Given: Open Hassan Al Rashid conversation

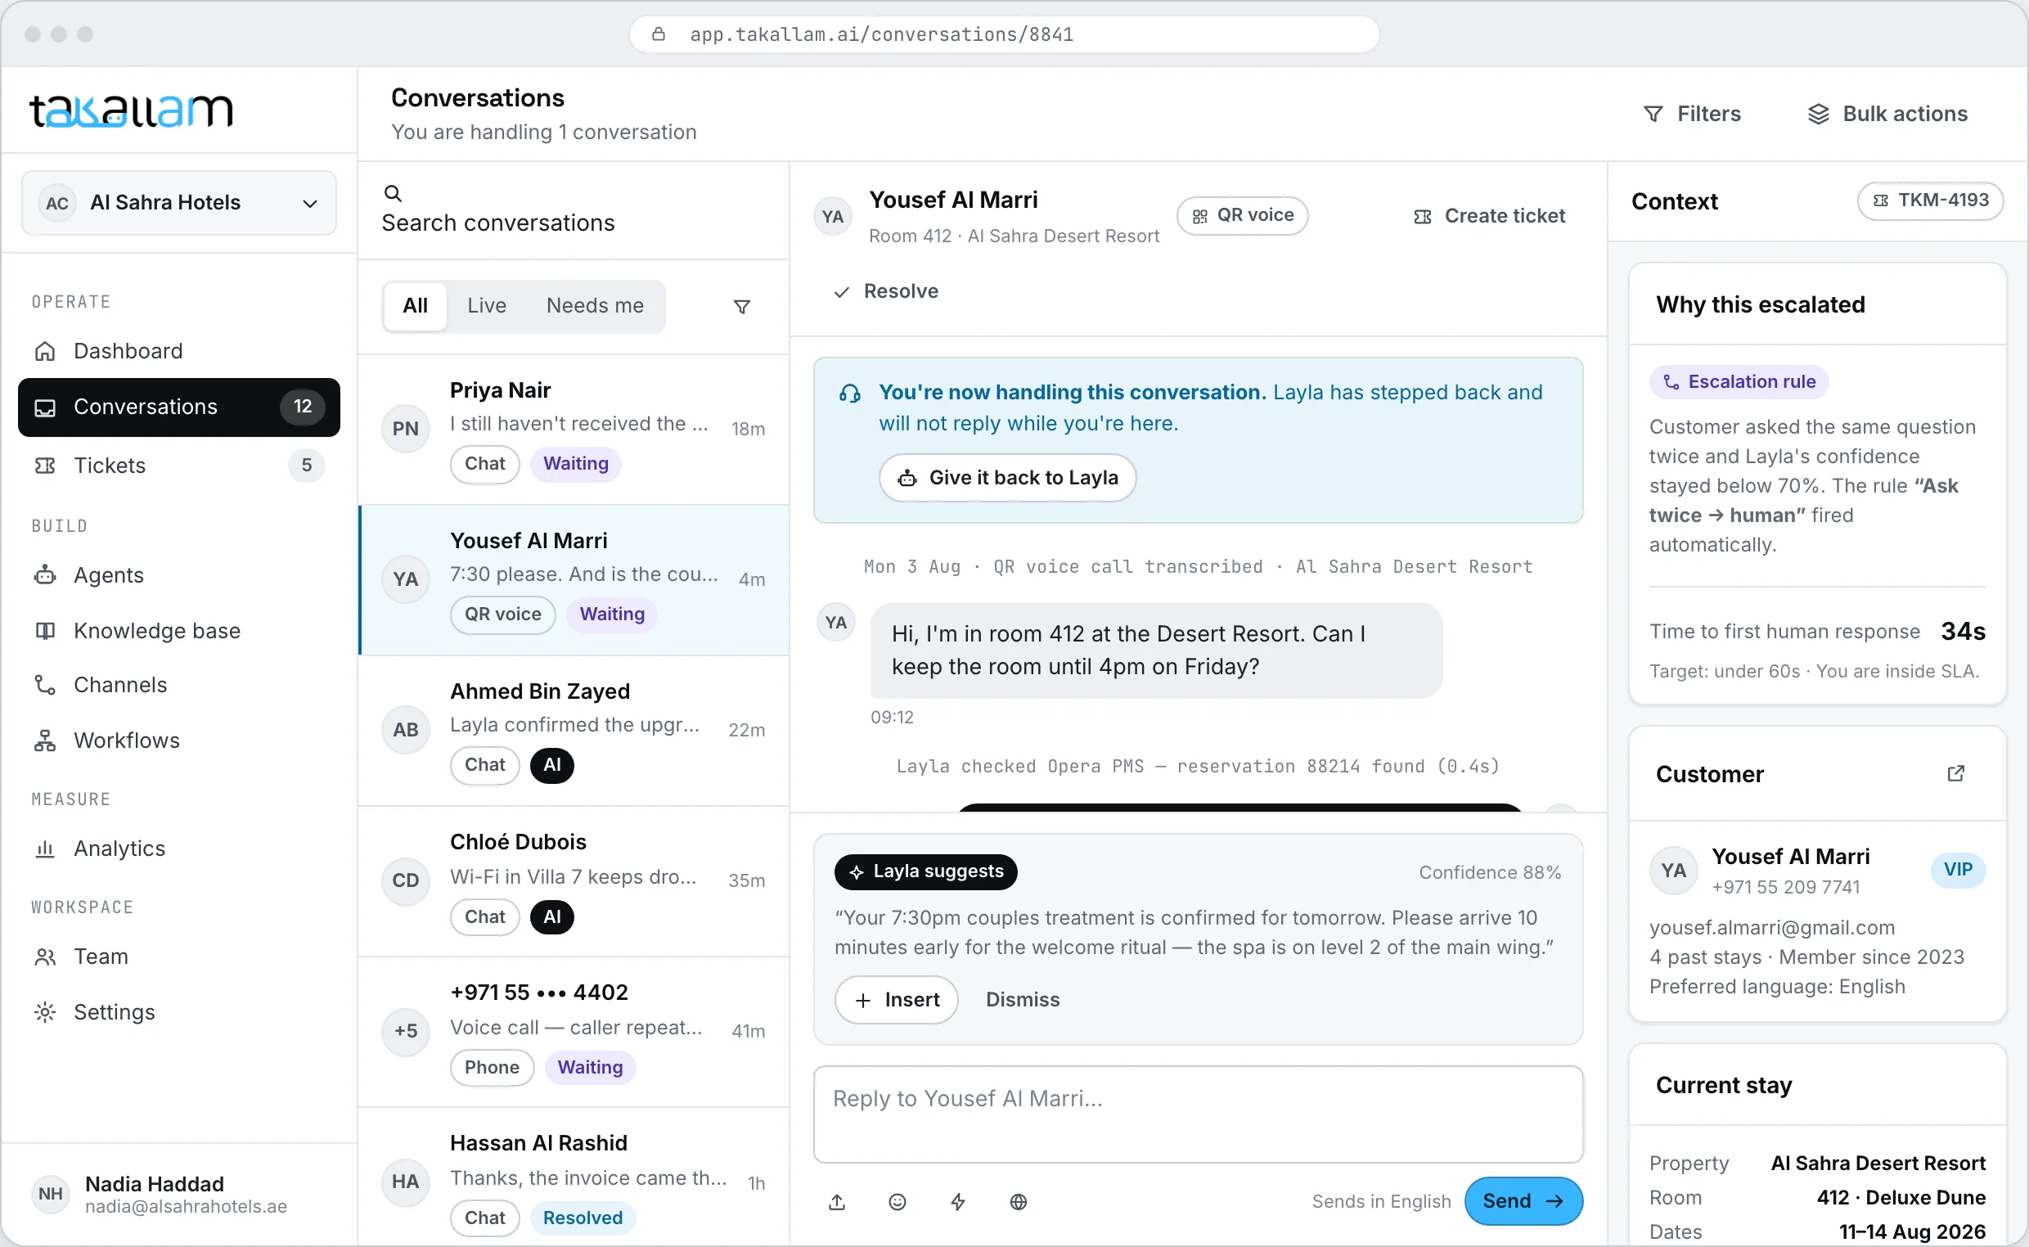Looking at the screenshot, I should coord(574,1177).
